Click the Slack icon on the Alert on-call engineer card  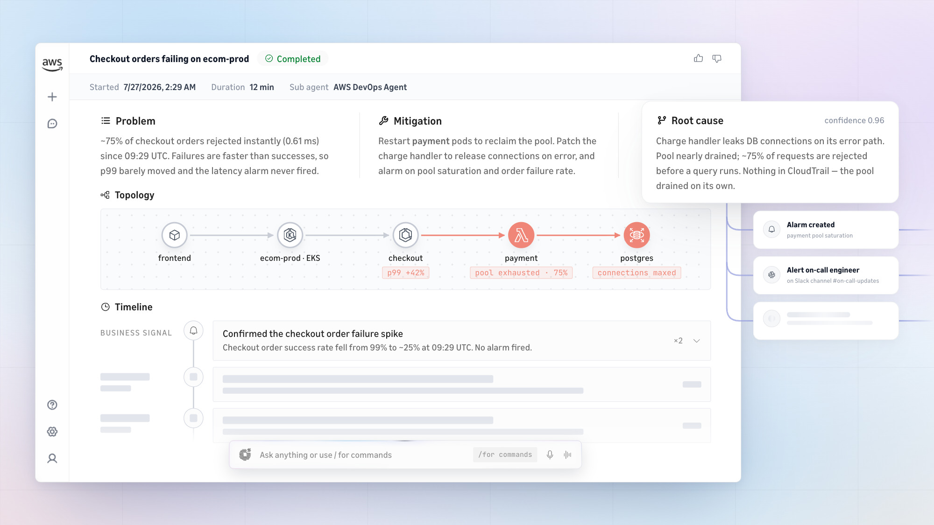pos(772,275)
